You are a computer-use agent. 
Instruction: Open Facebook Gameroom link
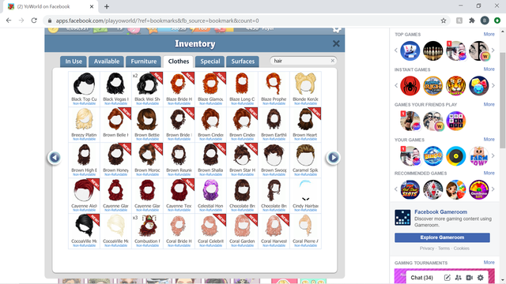click(440, 212)
